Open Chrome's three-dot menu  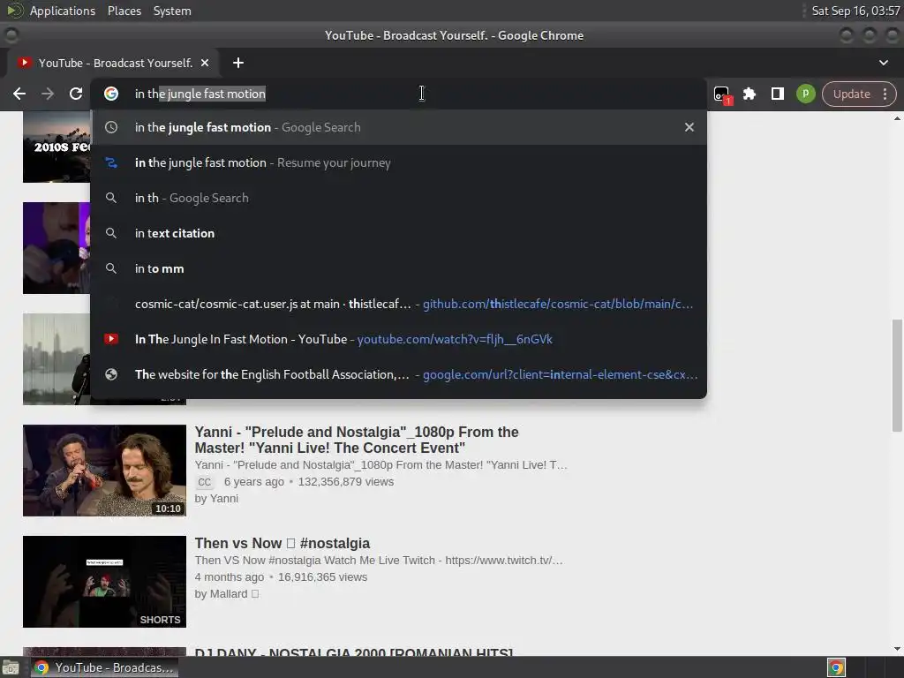click(x=885, y=94)
